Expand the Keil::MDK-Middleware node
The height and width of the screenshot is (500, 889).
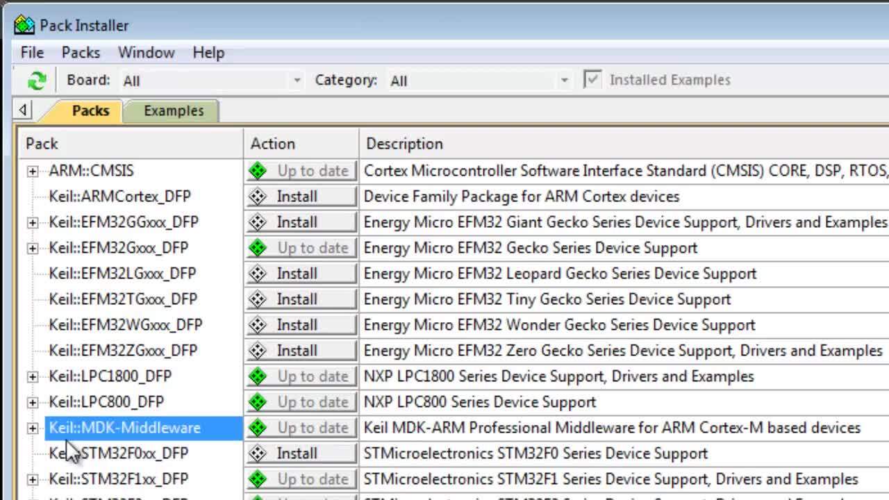(33, 428)
